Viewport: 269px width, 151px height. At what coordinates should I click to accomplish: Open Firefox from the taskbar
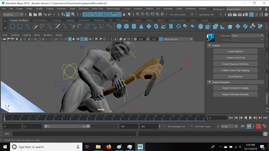[109, 147]
